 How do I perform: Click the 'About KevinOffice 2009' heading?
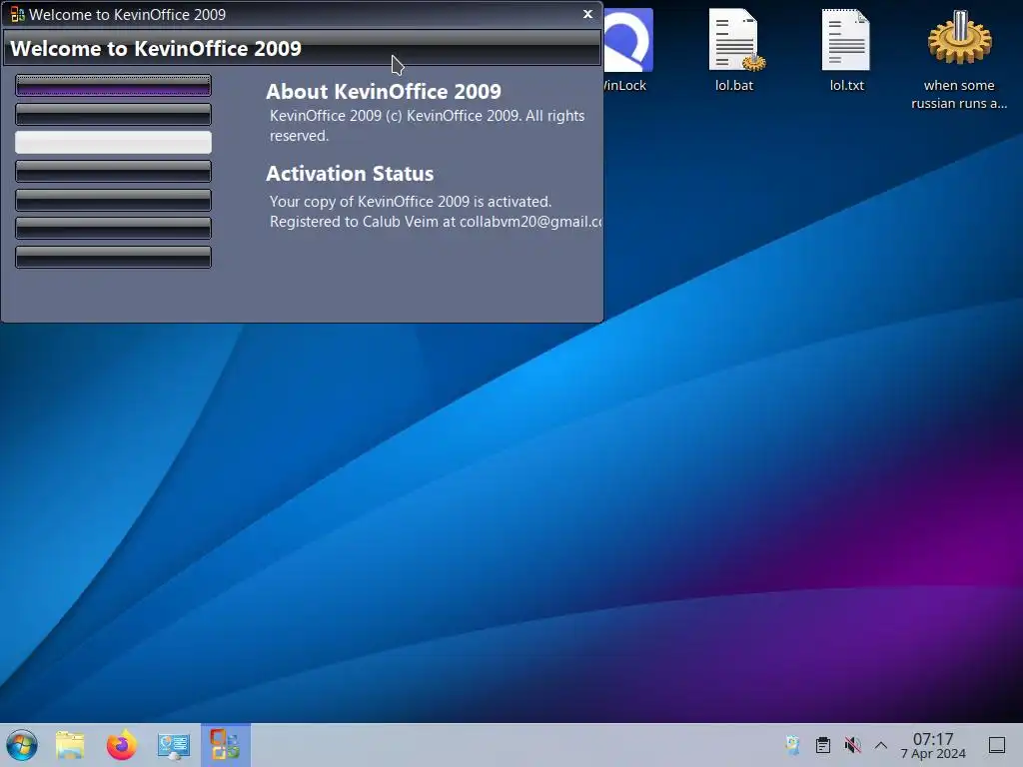pyautogui.click(x=384, y=91)
